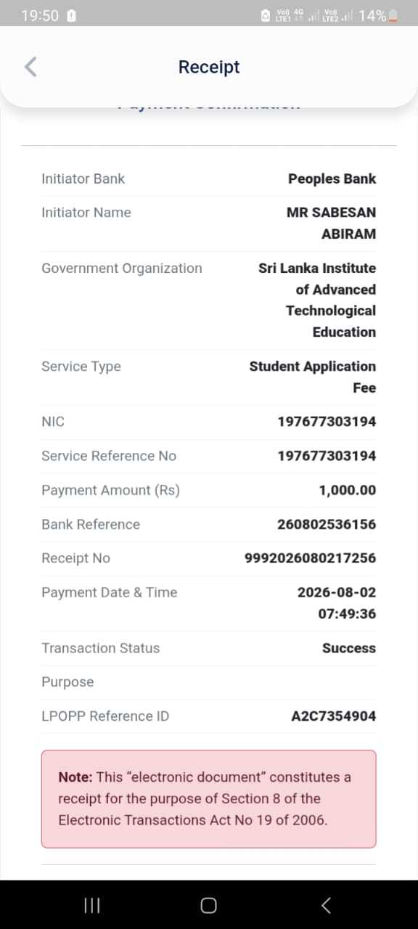Tap the NIC number row
Screen dimensions: 418x929
[x=209, y=422]
